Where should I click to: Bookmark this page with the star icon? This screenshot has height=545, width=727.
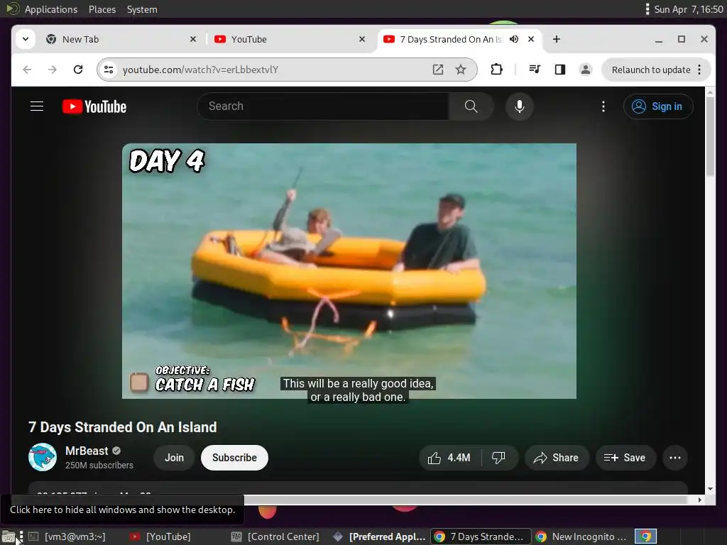(460, 70)
